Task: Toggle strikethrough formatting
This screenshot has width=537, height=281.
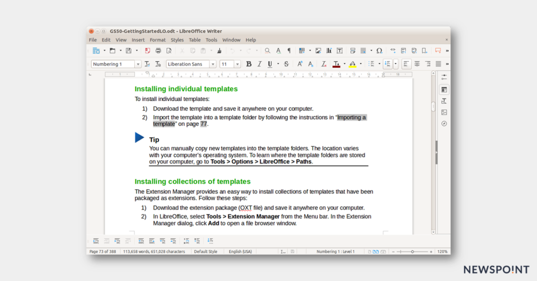Action: [x=286, y=64]
